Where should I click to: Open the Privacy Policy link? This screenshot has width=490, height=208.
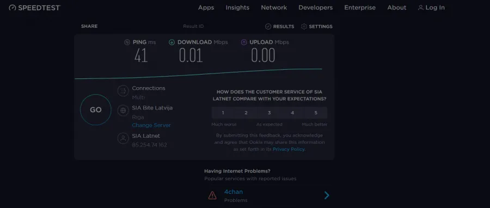point(289,149)
